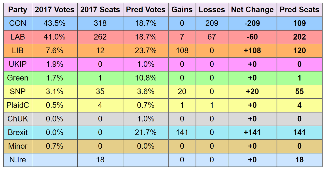Viewport: 326px width, 170px height.
Task: Select the Gains column header
Action: coord(182,10)
